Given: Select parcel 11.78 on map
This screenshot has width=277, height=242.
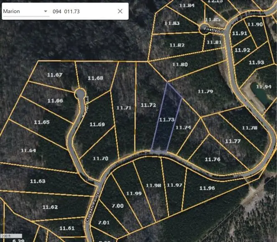Looking at the screenshot, I should [250, 128].
